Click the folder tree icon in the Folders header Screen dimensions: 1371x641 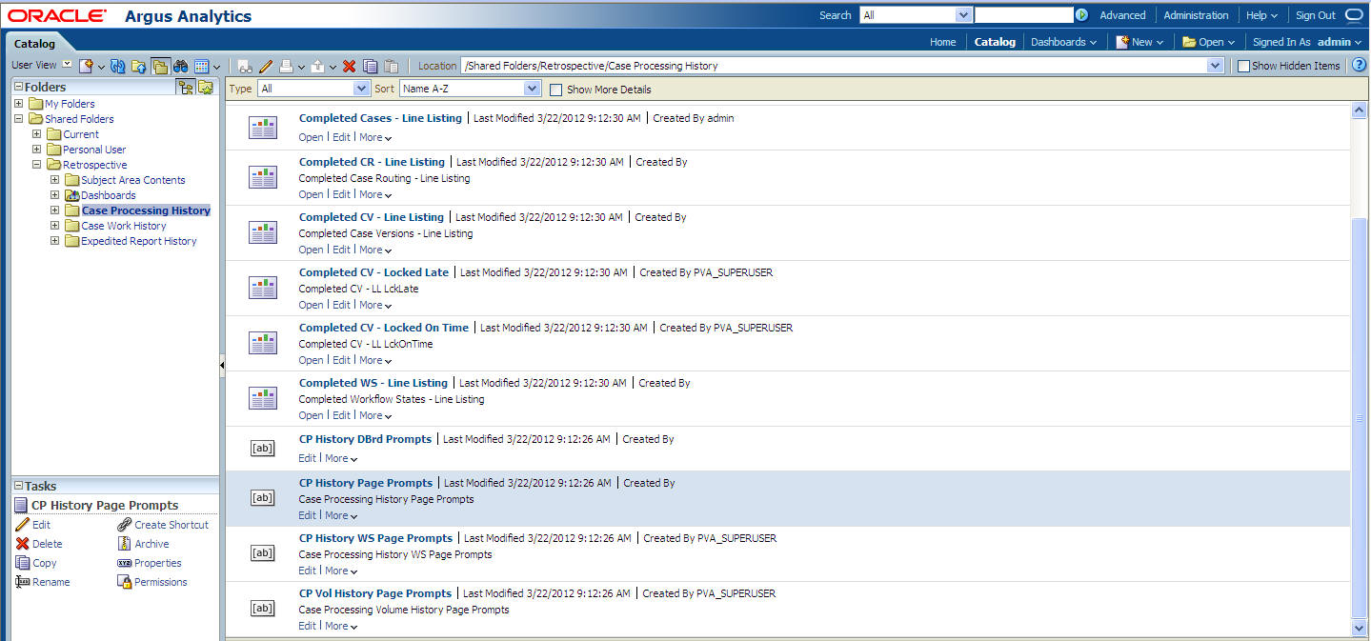coord(186,87)
